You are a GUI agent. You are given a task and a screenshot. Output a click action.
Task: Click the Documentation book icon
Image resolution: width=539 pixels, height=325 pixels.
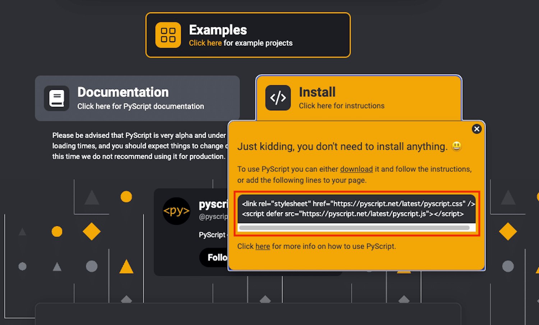coord(57,98)
